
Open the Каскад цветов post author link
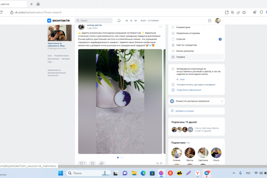[94, 25]
